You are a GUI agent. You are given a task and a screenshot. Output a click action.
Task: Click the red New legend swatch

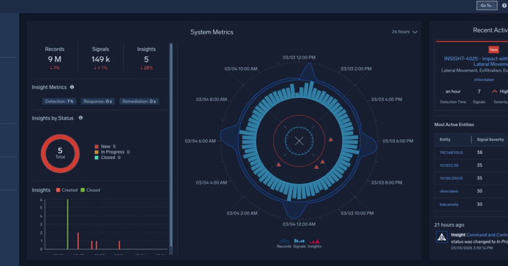pos(97,147)
